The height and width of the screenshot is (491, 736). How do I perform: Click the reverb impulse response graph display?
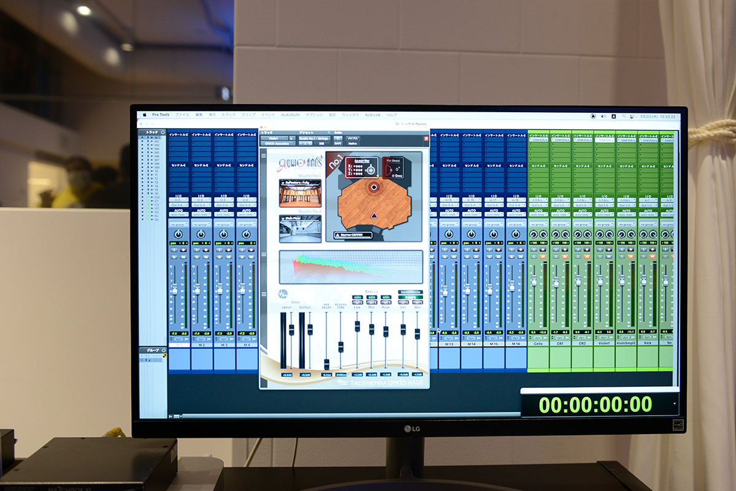(x=351, y=267)
